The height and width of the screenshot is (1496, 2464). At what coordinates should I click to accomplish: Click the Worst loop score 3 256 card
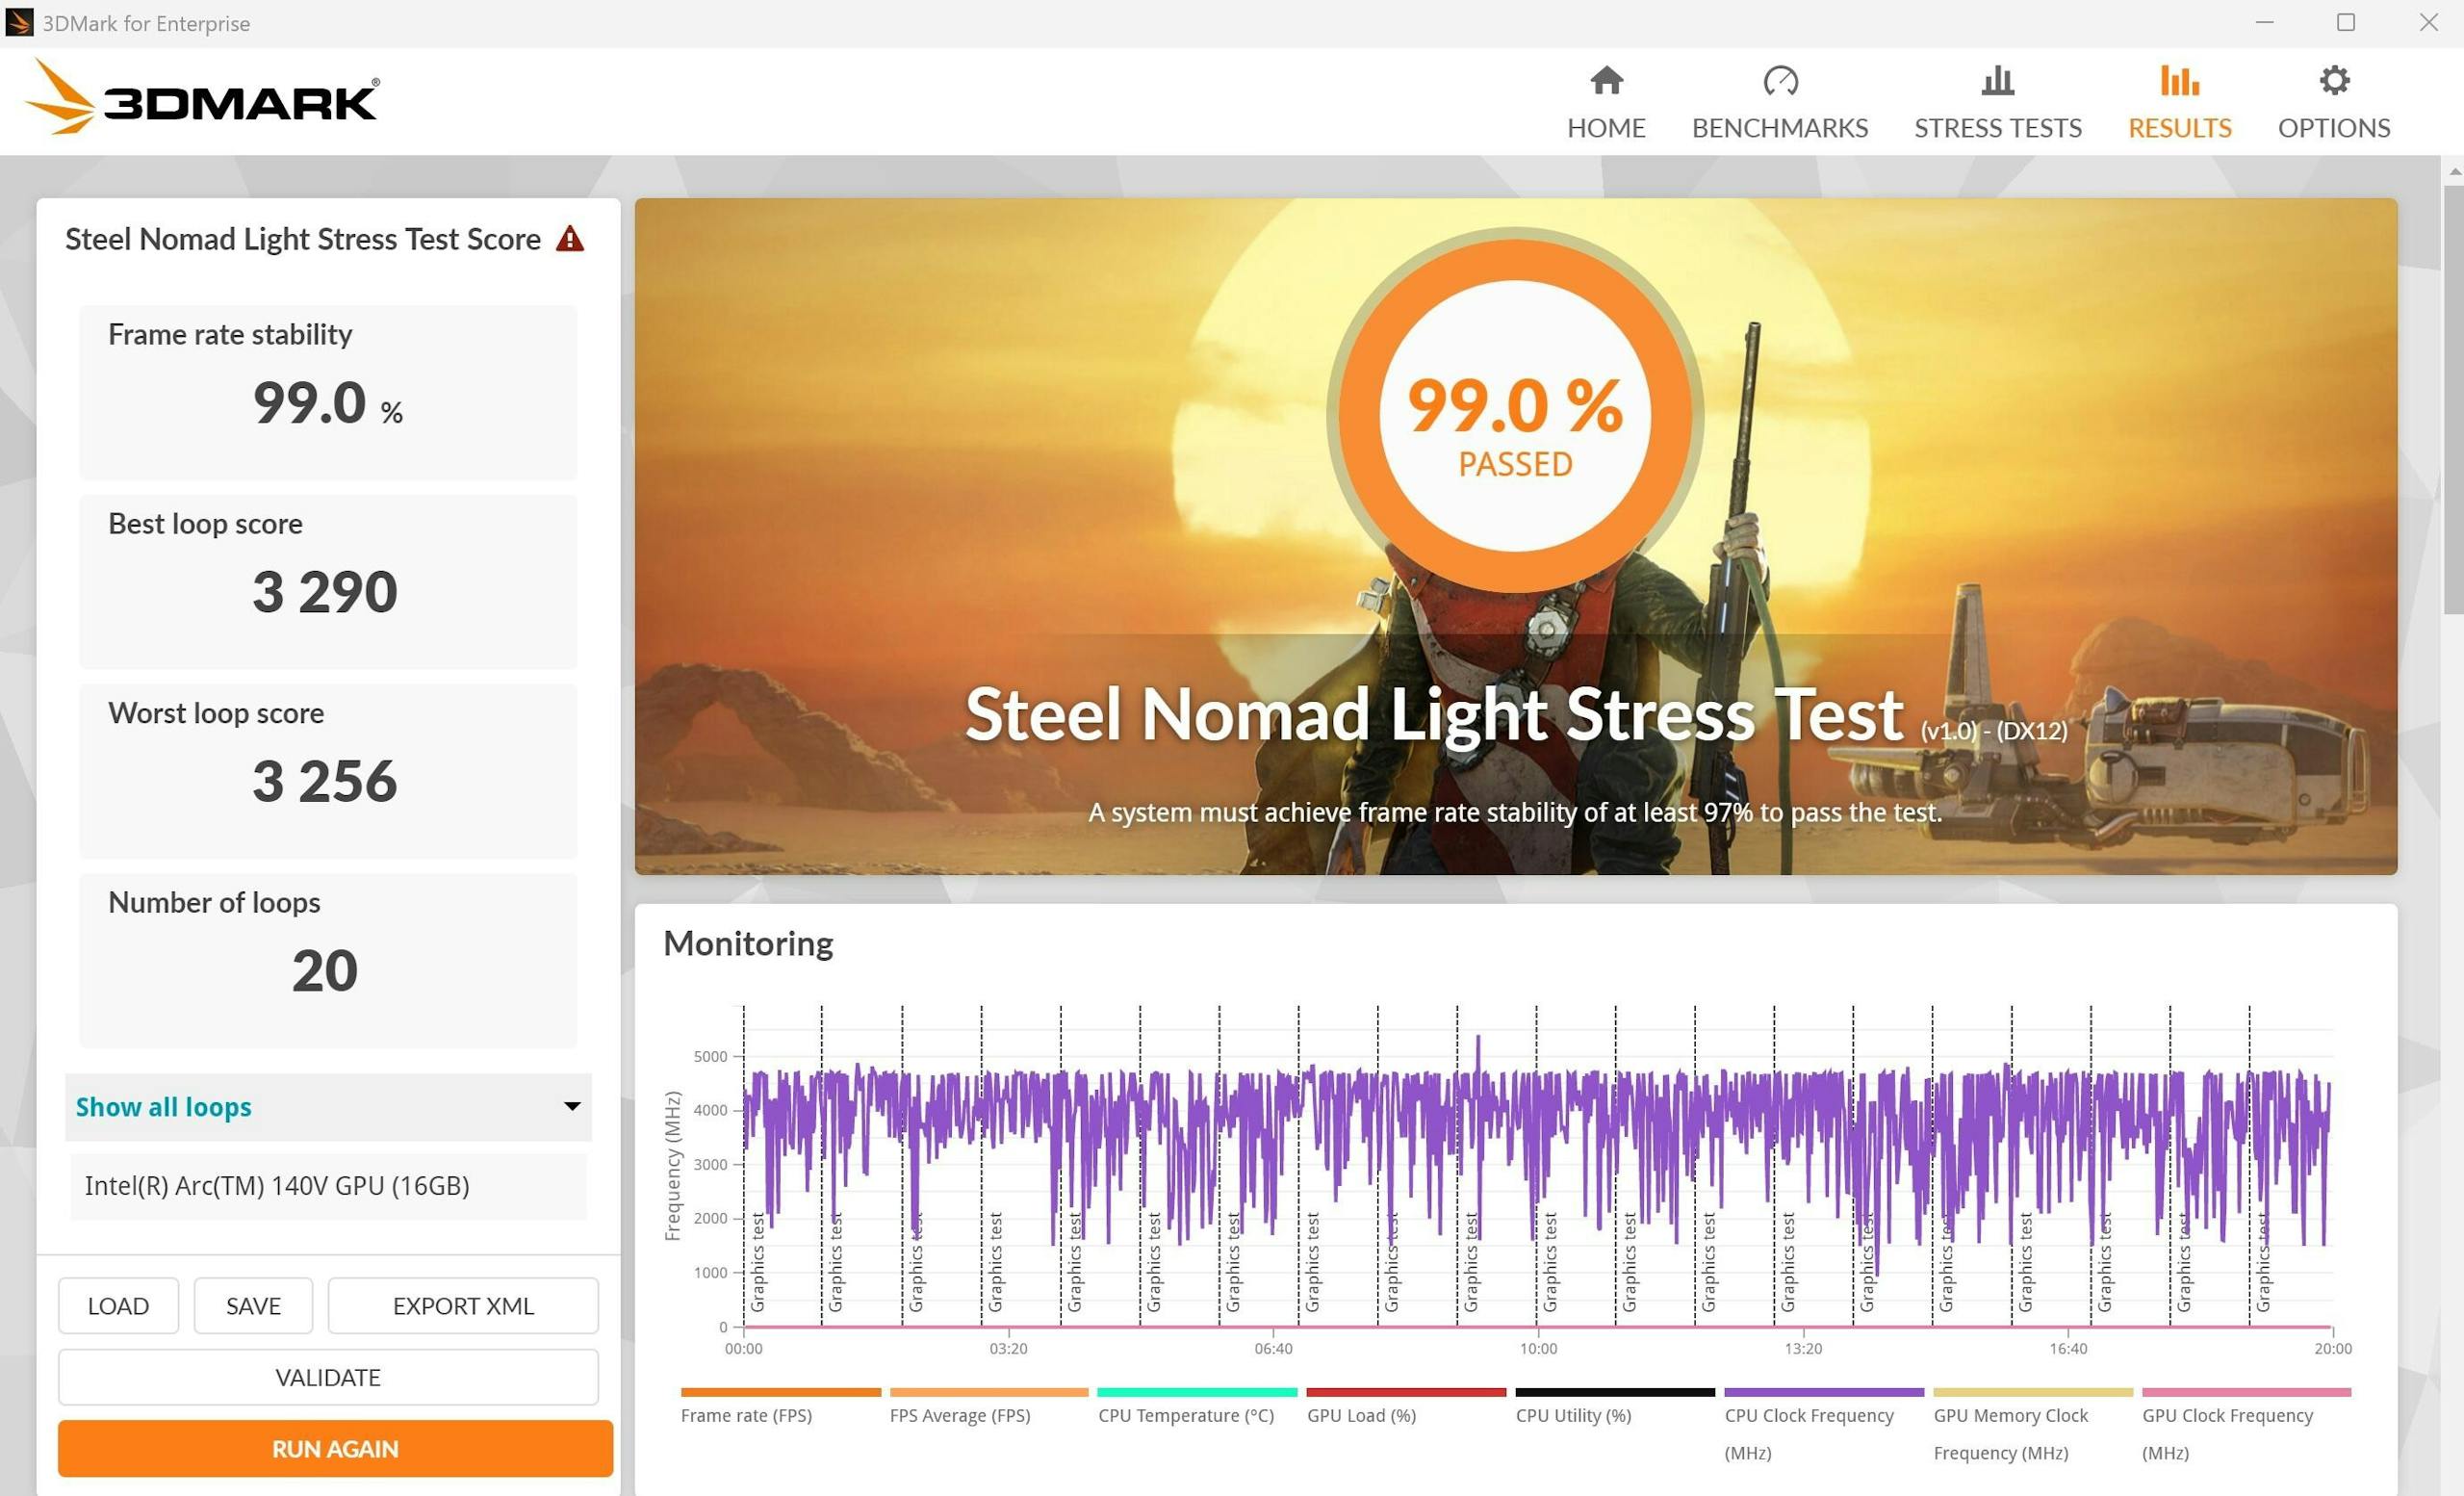[328, 771]
